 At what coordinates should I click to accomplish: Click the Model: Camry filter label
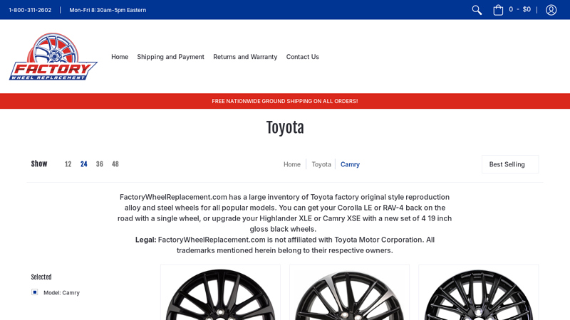point(61,292)
